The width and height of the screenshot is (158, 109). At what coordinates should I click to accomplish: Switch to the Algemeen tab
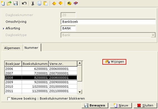pos(12,48)
